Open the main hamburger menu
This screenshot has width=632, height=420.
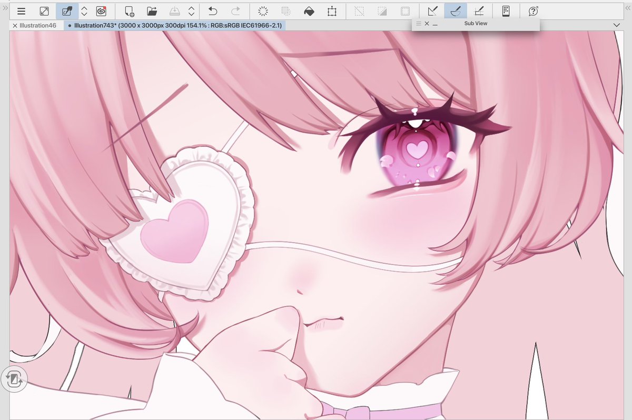coord(21,11)
